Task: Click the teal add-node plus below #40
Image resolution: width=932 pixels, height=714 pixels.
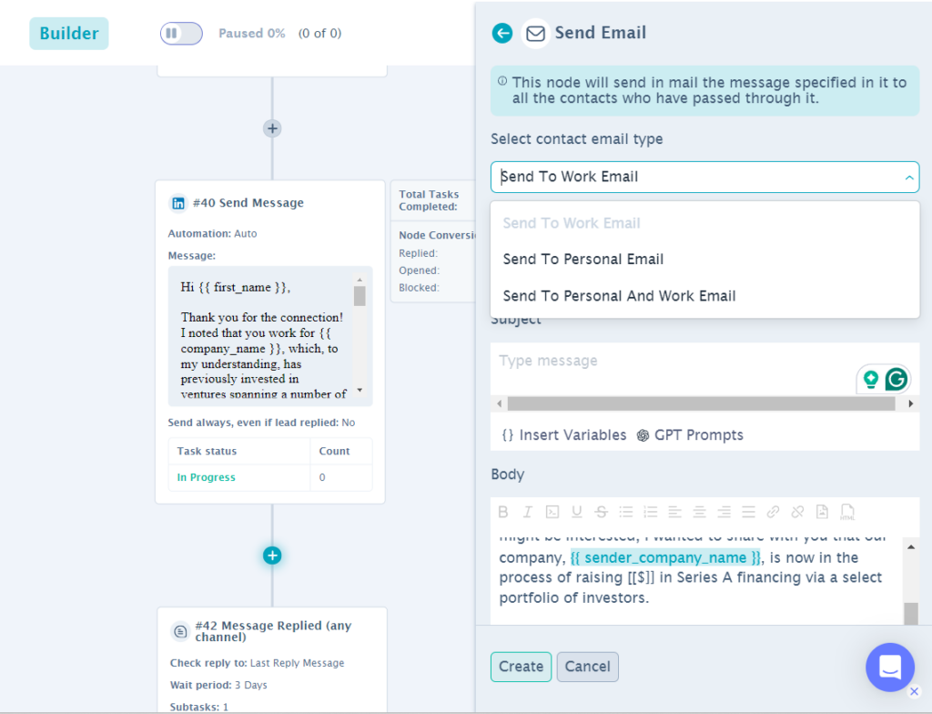Action: 272,556
